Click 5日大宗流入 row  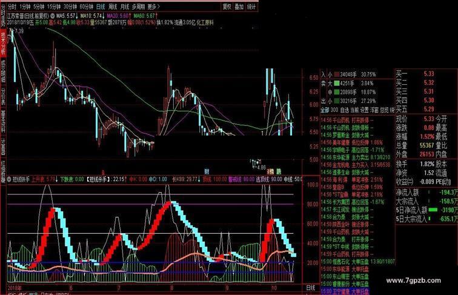pyautogui.click(x=426, y=219)
